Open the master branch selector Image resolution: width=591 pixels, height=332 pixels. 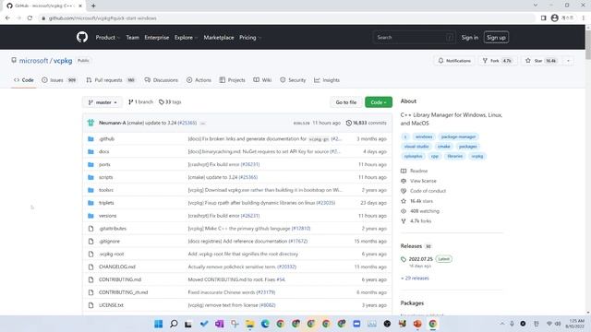tap(103, 102)
